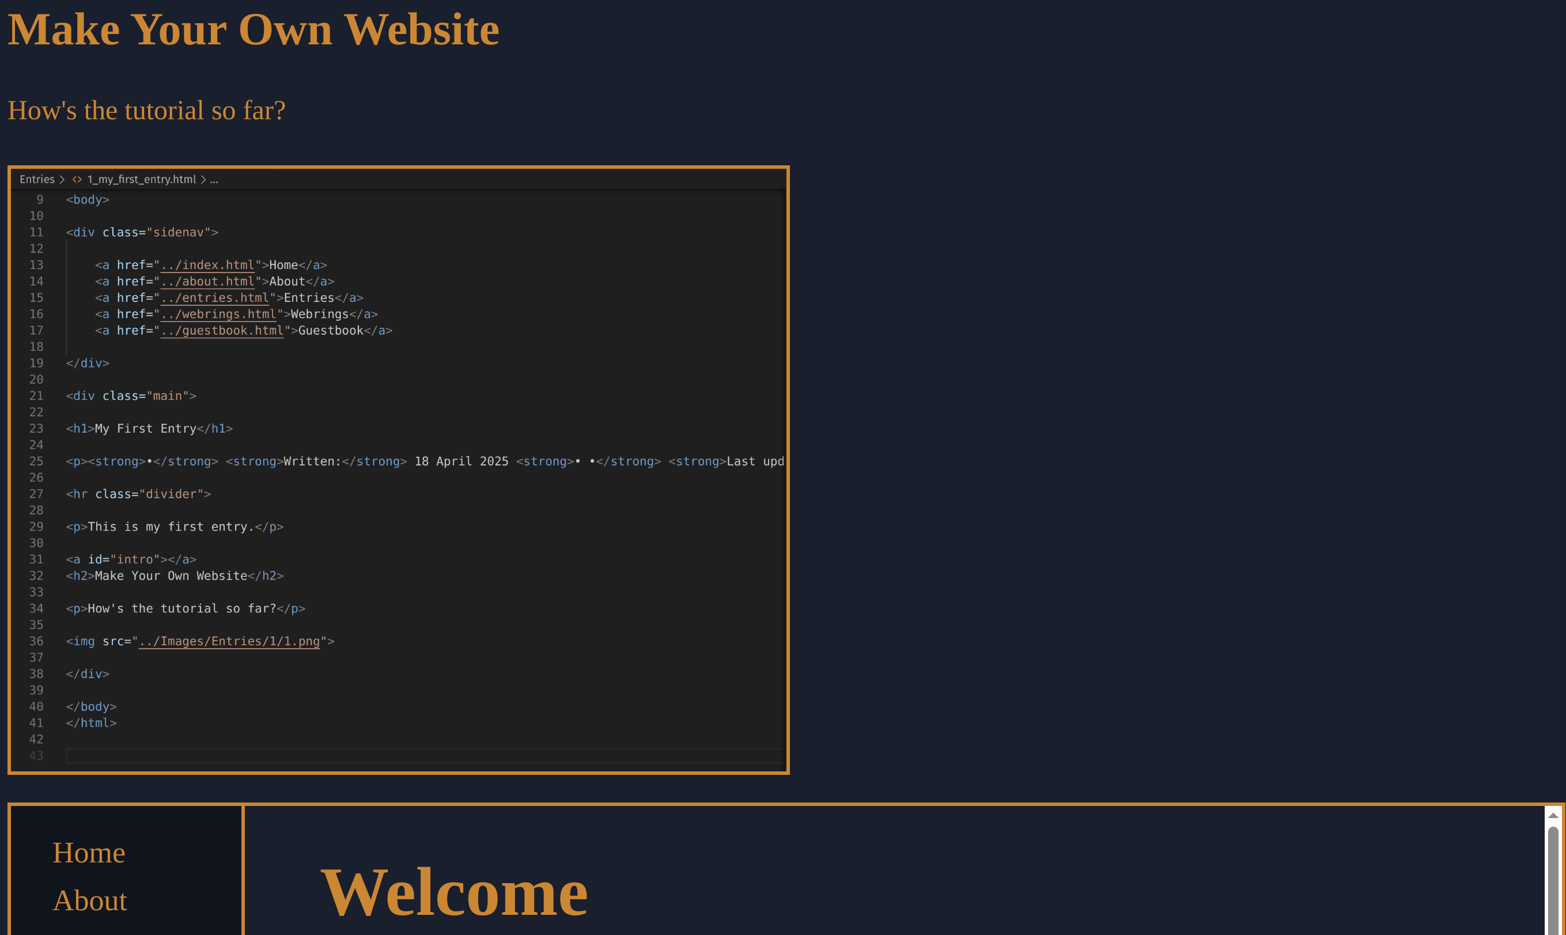Click line number 25 in the gutter

pos(36,462)
